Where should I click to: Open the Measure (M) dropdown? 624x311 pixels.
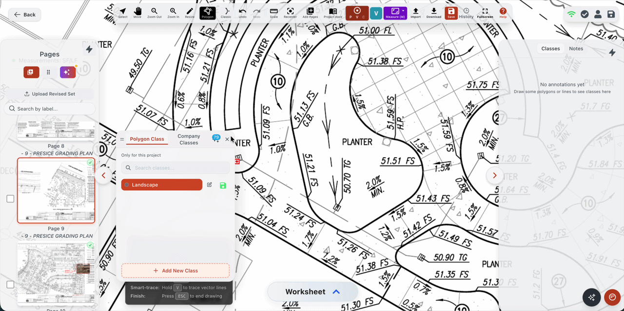pos(395,13)
